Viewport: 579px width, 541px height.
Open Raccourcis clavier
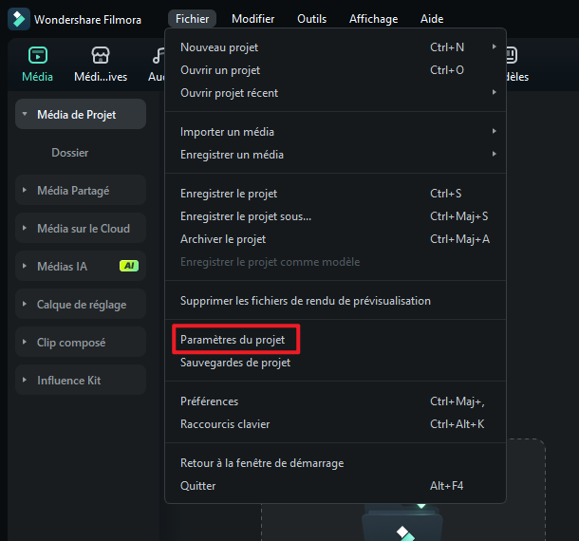[x=335, y=424]
